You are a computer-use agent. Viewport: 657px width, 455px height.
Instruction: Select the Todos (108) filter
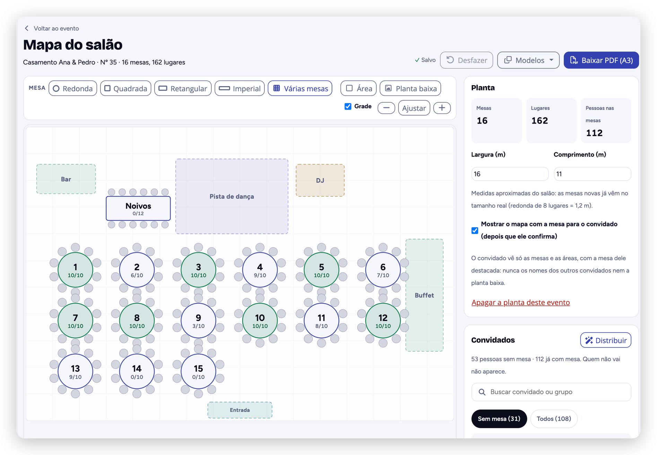pyautogui.click(x=554, y=419)
